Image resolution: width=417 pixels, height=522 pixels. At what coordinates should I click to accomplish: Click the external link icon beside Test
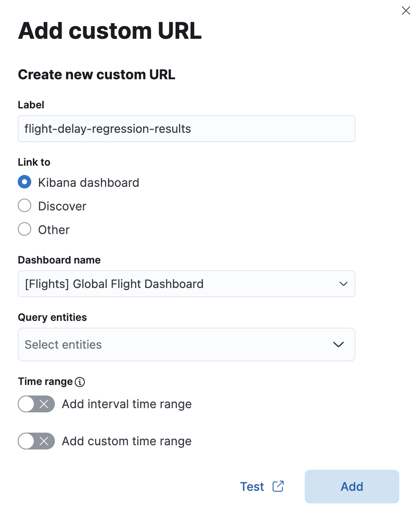click(278, 486)
